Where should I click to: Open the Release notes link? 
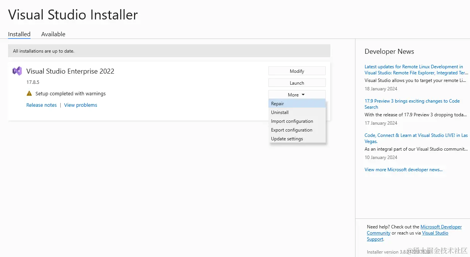(x=41, y=105)
